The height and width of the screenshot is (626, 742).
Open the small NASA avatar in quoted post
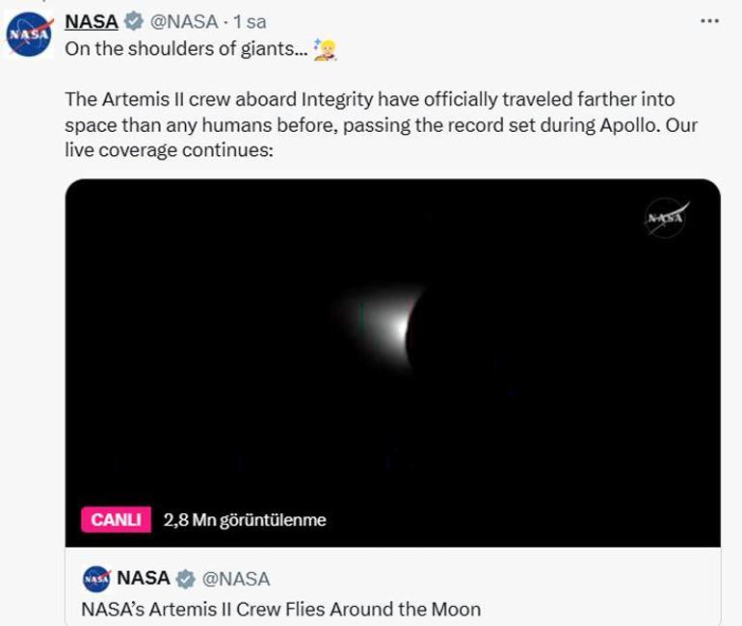[x=96, y=579]
